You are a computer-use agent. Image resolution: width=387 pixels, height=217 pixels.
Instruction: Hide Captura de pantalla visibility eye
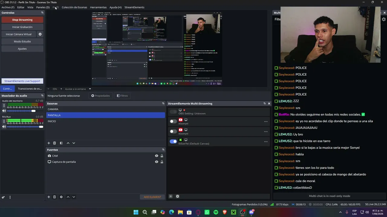pyautogui.click(x=157, y=162)
